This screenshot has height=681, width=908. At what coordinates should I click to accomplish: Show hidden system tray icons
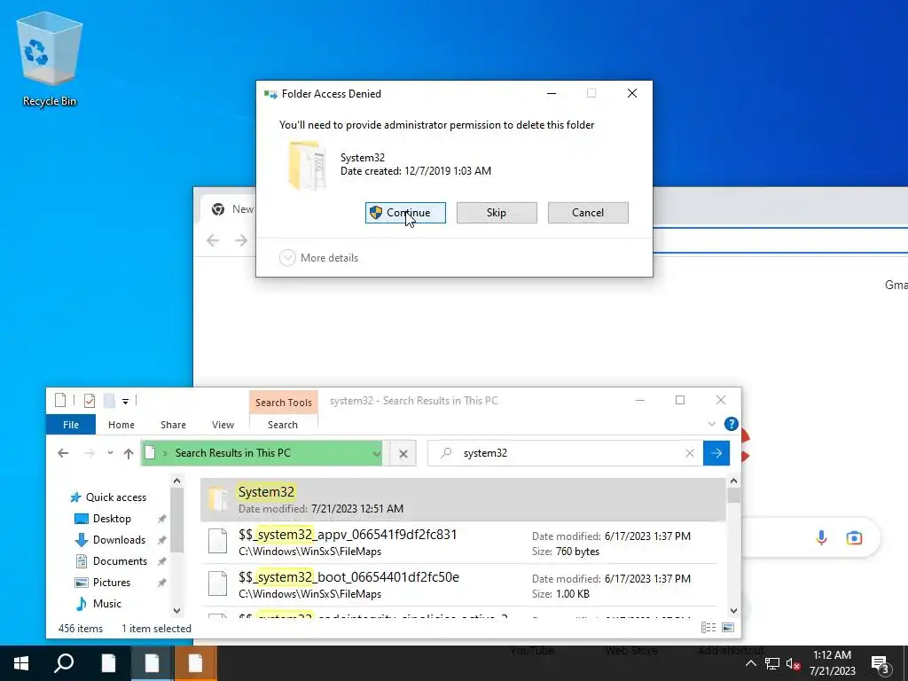[750, 663]
